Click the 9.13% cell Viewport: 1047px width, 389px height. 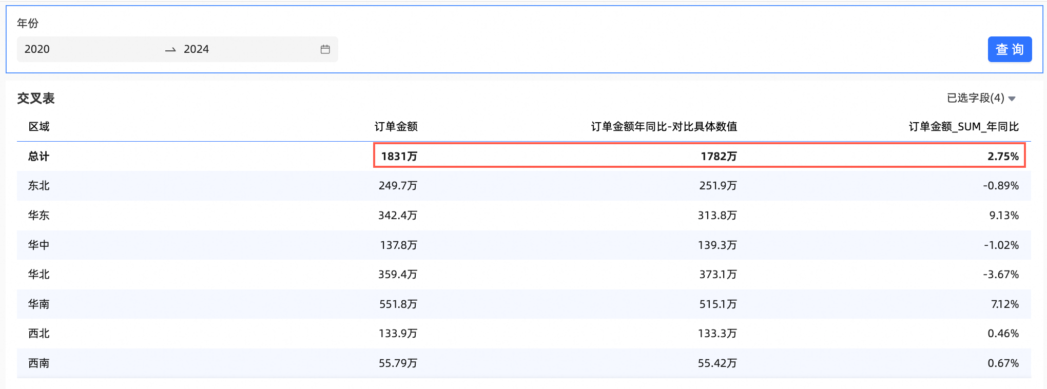(1004, 216)
